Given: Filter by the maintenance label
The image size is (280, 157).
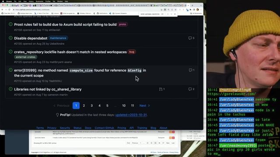Looking at the screenshot, I should 58,38.
